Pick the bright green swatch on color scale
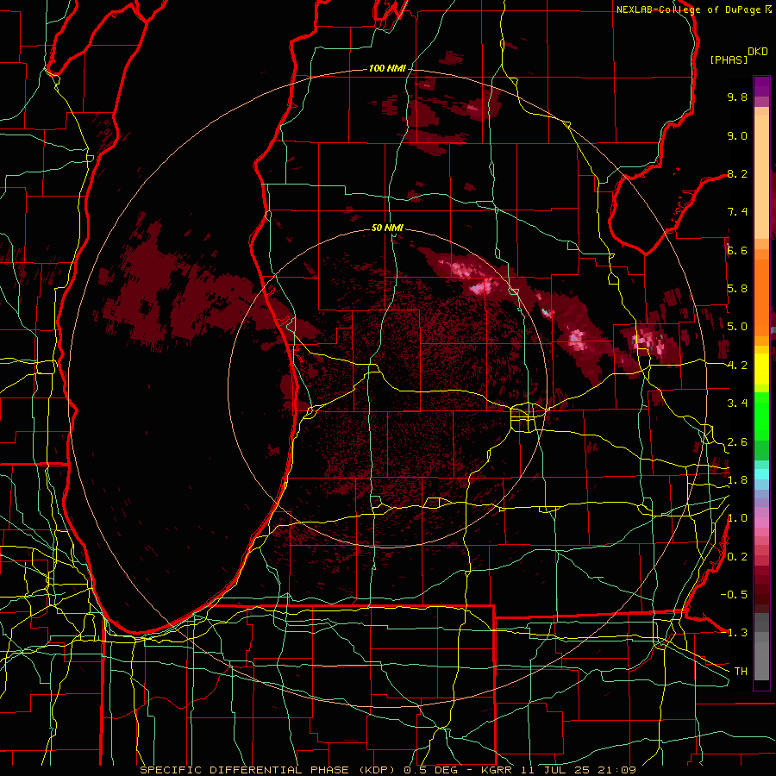The image size is (776, 776). click(761, 416)
